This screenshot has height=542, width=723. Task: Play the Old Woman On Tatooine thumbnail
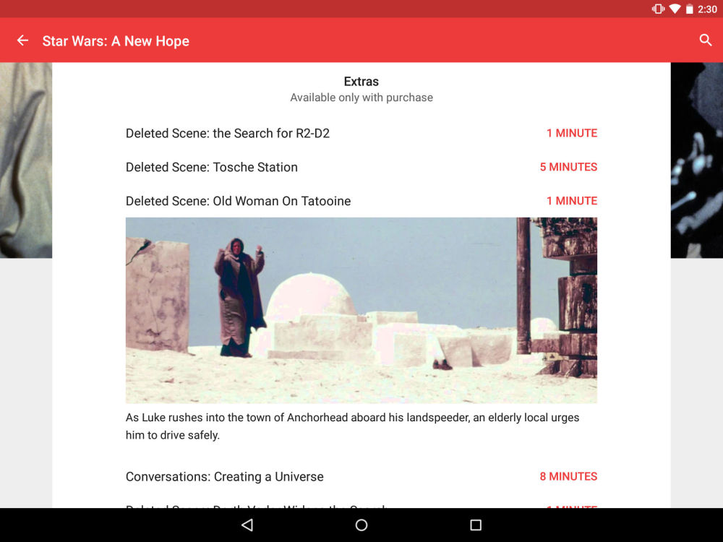pyautogui.click(x=361, y=310)
